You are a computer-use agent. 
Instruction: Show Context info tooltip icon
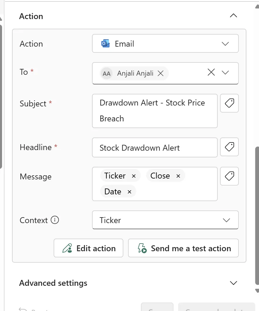coord(55,220)
